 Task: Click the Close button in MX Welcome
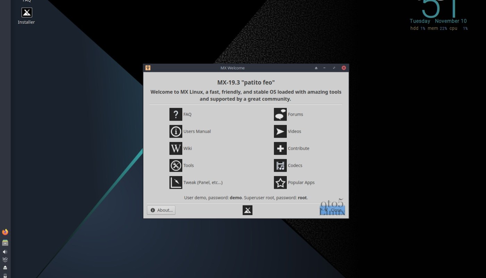tap(332, 210)
